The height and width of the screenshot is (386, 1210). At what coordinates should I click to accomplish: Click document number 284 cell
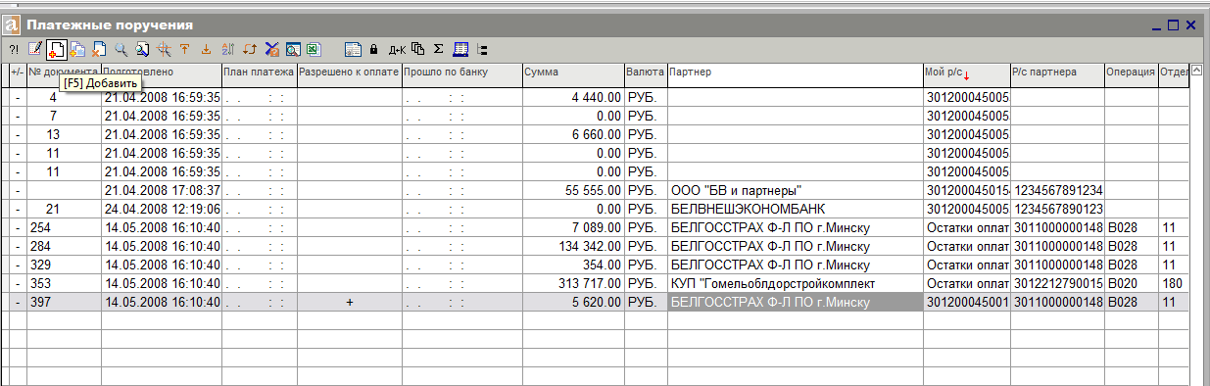[x=64, y=246]
